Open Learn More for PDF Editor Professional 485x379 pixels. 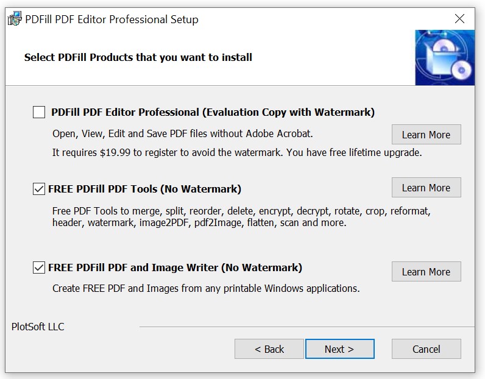[x=427, y=135]
